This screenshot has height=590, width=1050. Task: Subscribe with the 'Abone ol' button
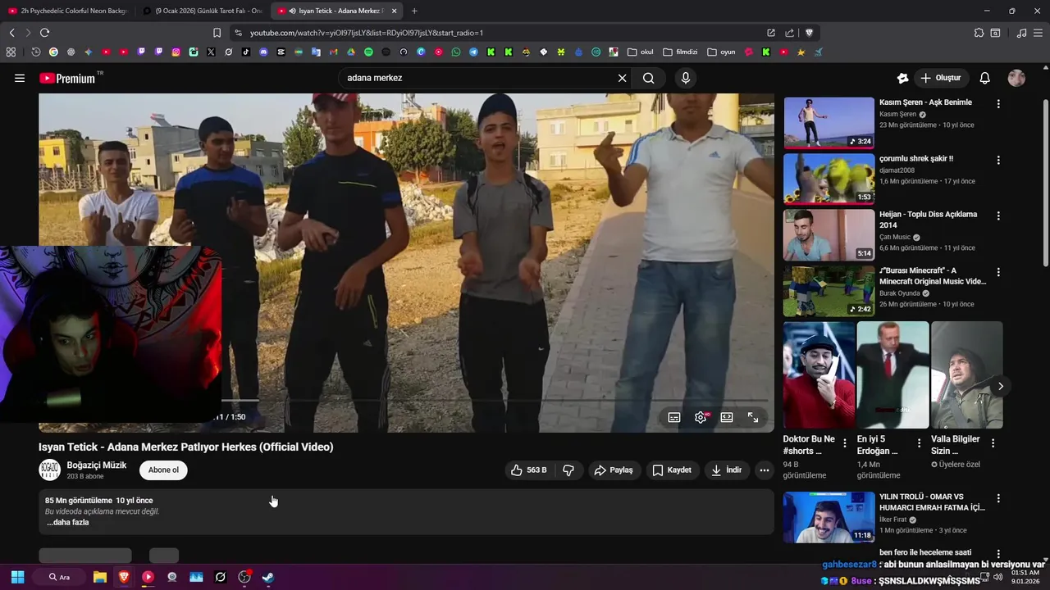[163, 470]
